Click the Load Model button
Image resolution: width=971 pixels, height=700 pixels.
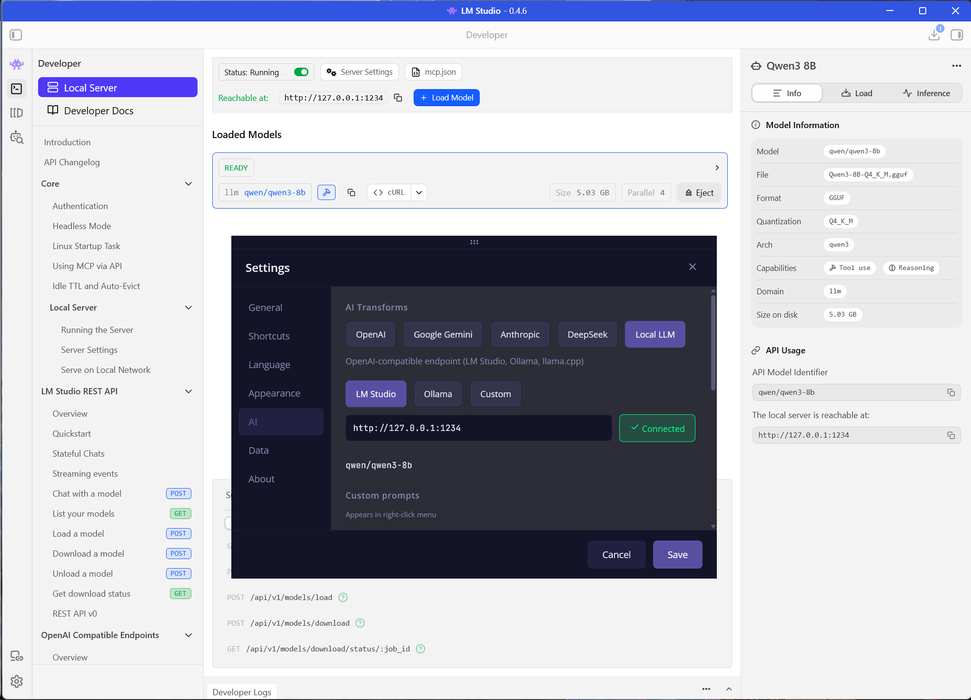point(446,98)
